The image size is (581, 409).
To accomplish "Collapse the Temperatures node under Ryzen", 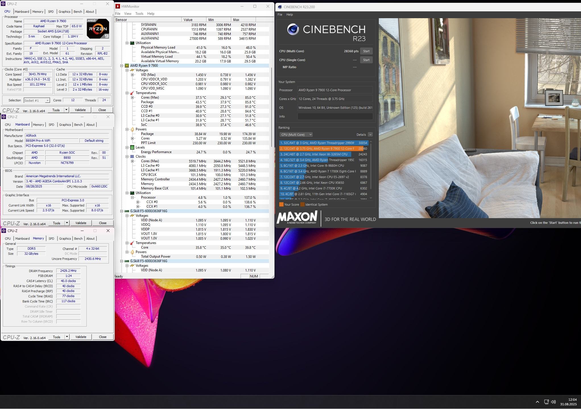I will [127, 93].
